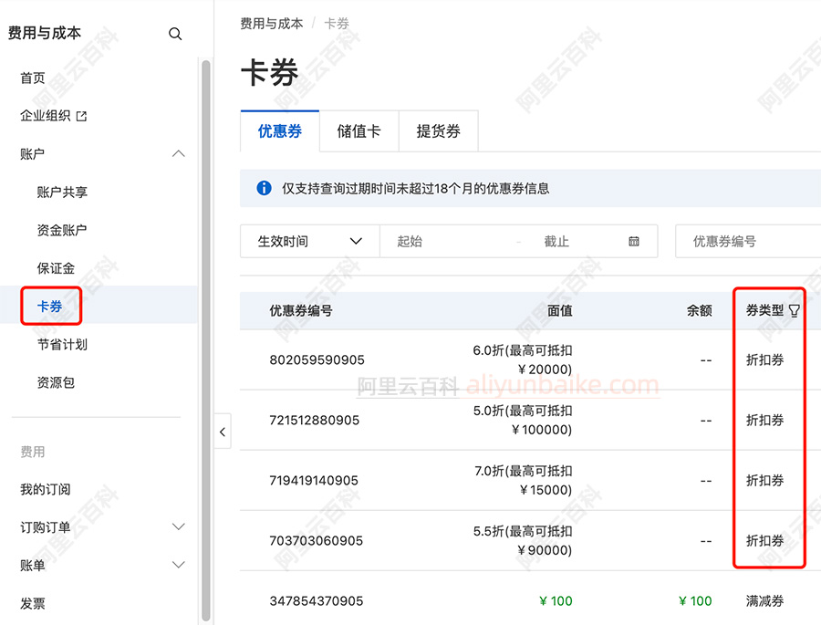Switch to the 提货券 tab

click(x=438, y=130)
